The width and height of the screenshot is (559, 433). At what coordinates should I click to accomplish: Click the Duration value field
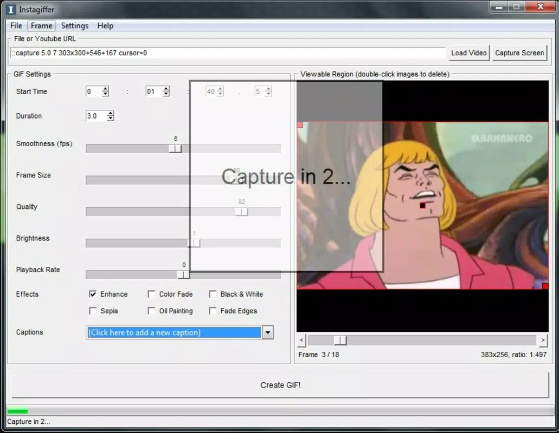click(97, 116)
